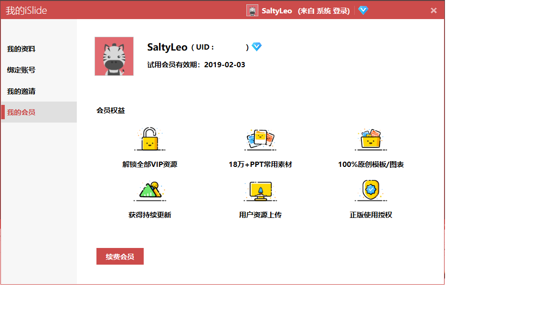550x309 pixels.
Task: Click the 获得持续更新 label
Action: click(150, 215)
